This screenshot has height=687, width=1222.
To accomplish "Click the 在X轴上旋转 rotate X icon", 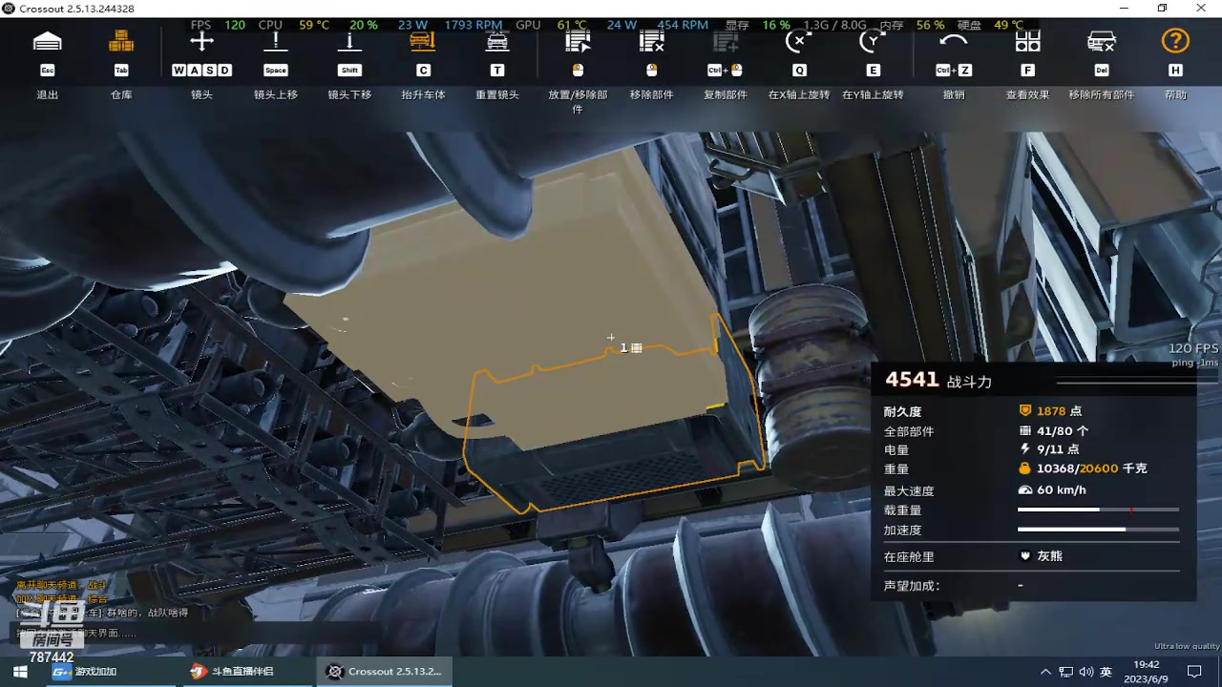I will tap(799, 41).
